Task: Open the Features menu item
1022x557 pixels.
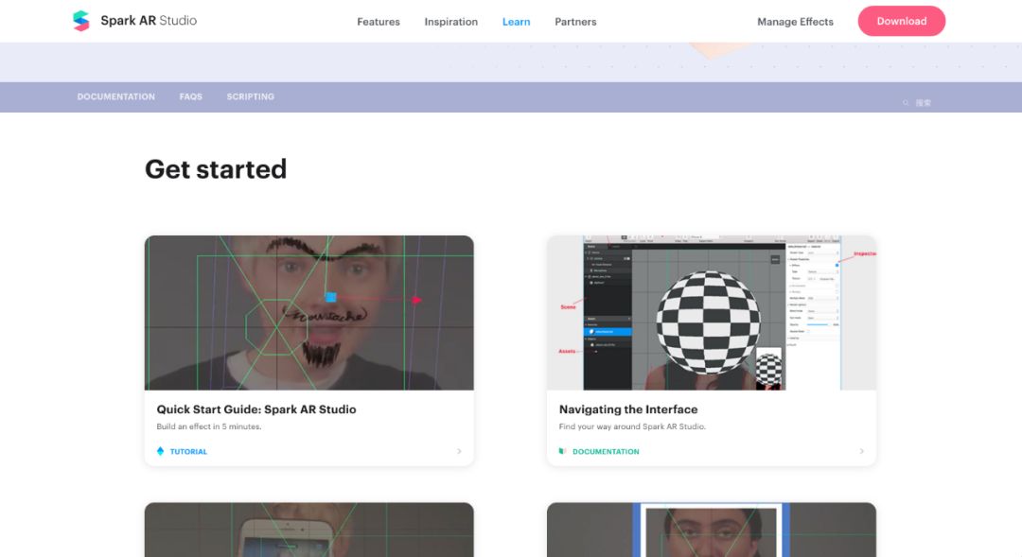Action: pos(378,22)
